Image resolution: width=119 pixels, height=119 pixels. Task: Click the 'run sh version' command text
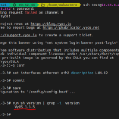(x=27, y=103)
